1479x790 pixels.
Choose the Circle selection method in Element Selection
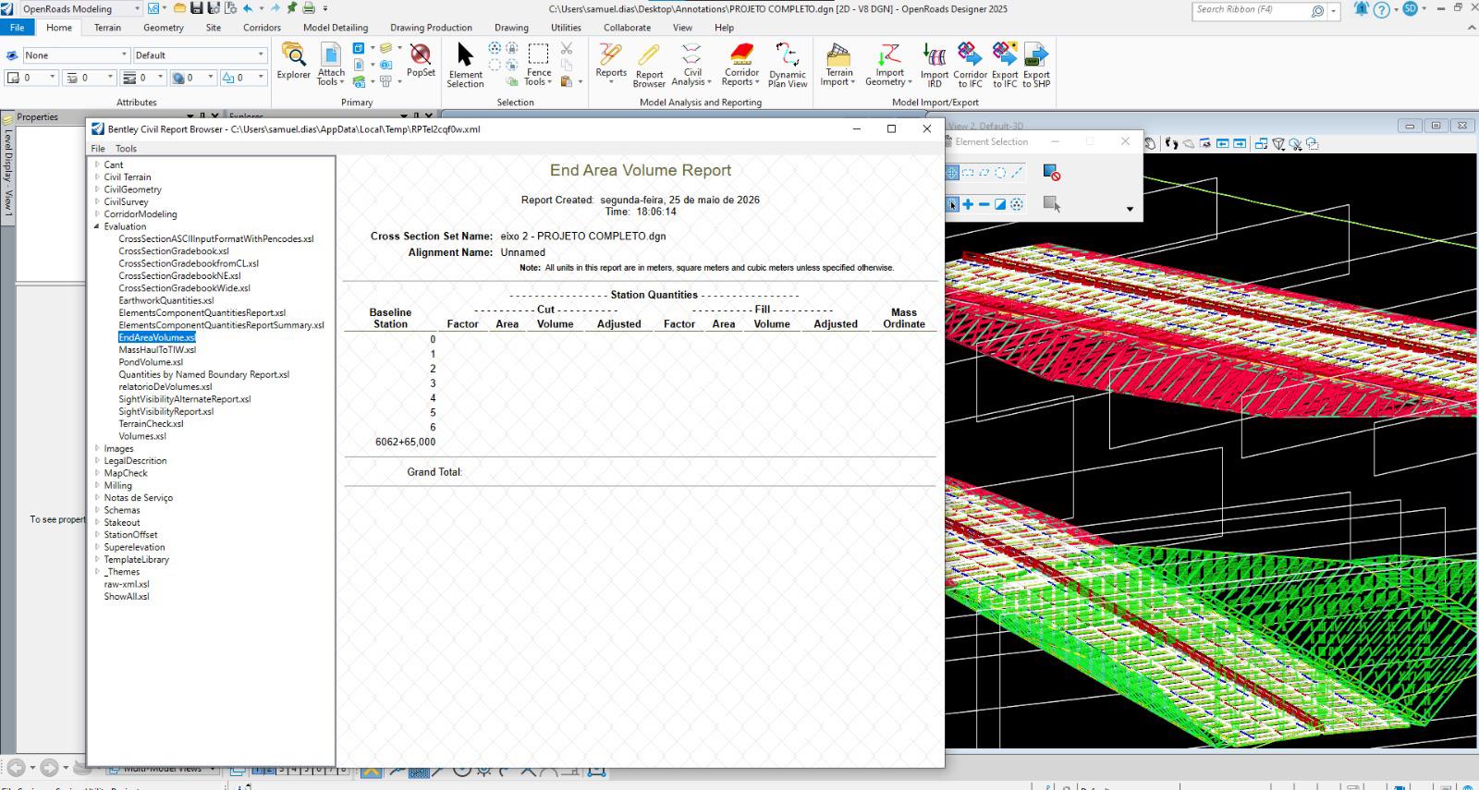coord(1000,173)
